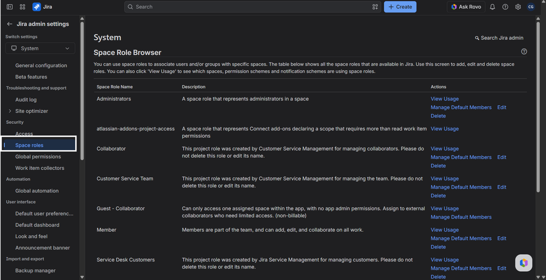
Task: Open Global automation
Action: point(37,191)
